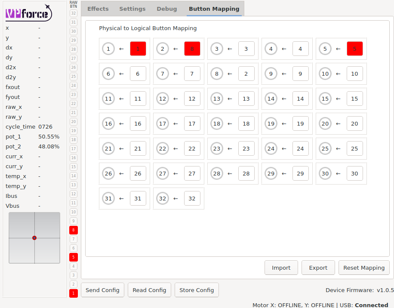Image resolution: width=394 pixels, height=308 pixels.
Task: Click Reset Mapping
Action: point(363,267)
